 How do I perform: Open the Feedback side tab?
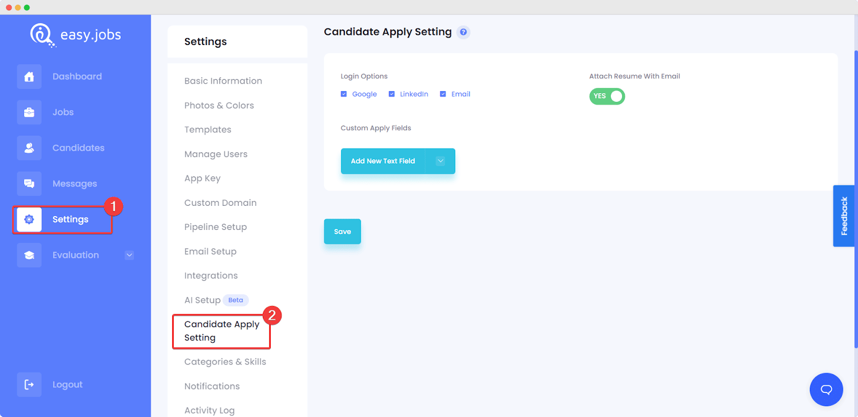[x=844, y=216]
